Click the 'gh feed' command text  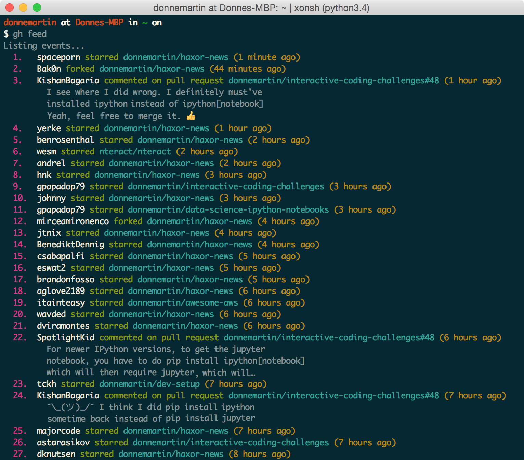tap(30, 34)
